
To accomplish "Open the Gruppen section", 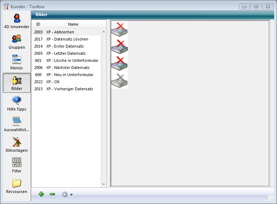I will click(17, 41).
